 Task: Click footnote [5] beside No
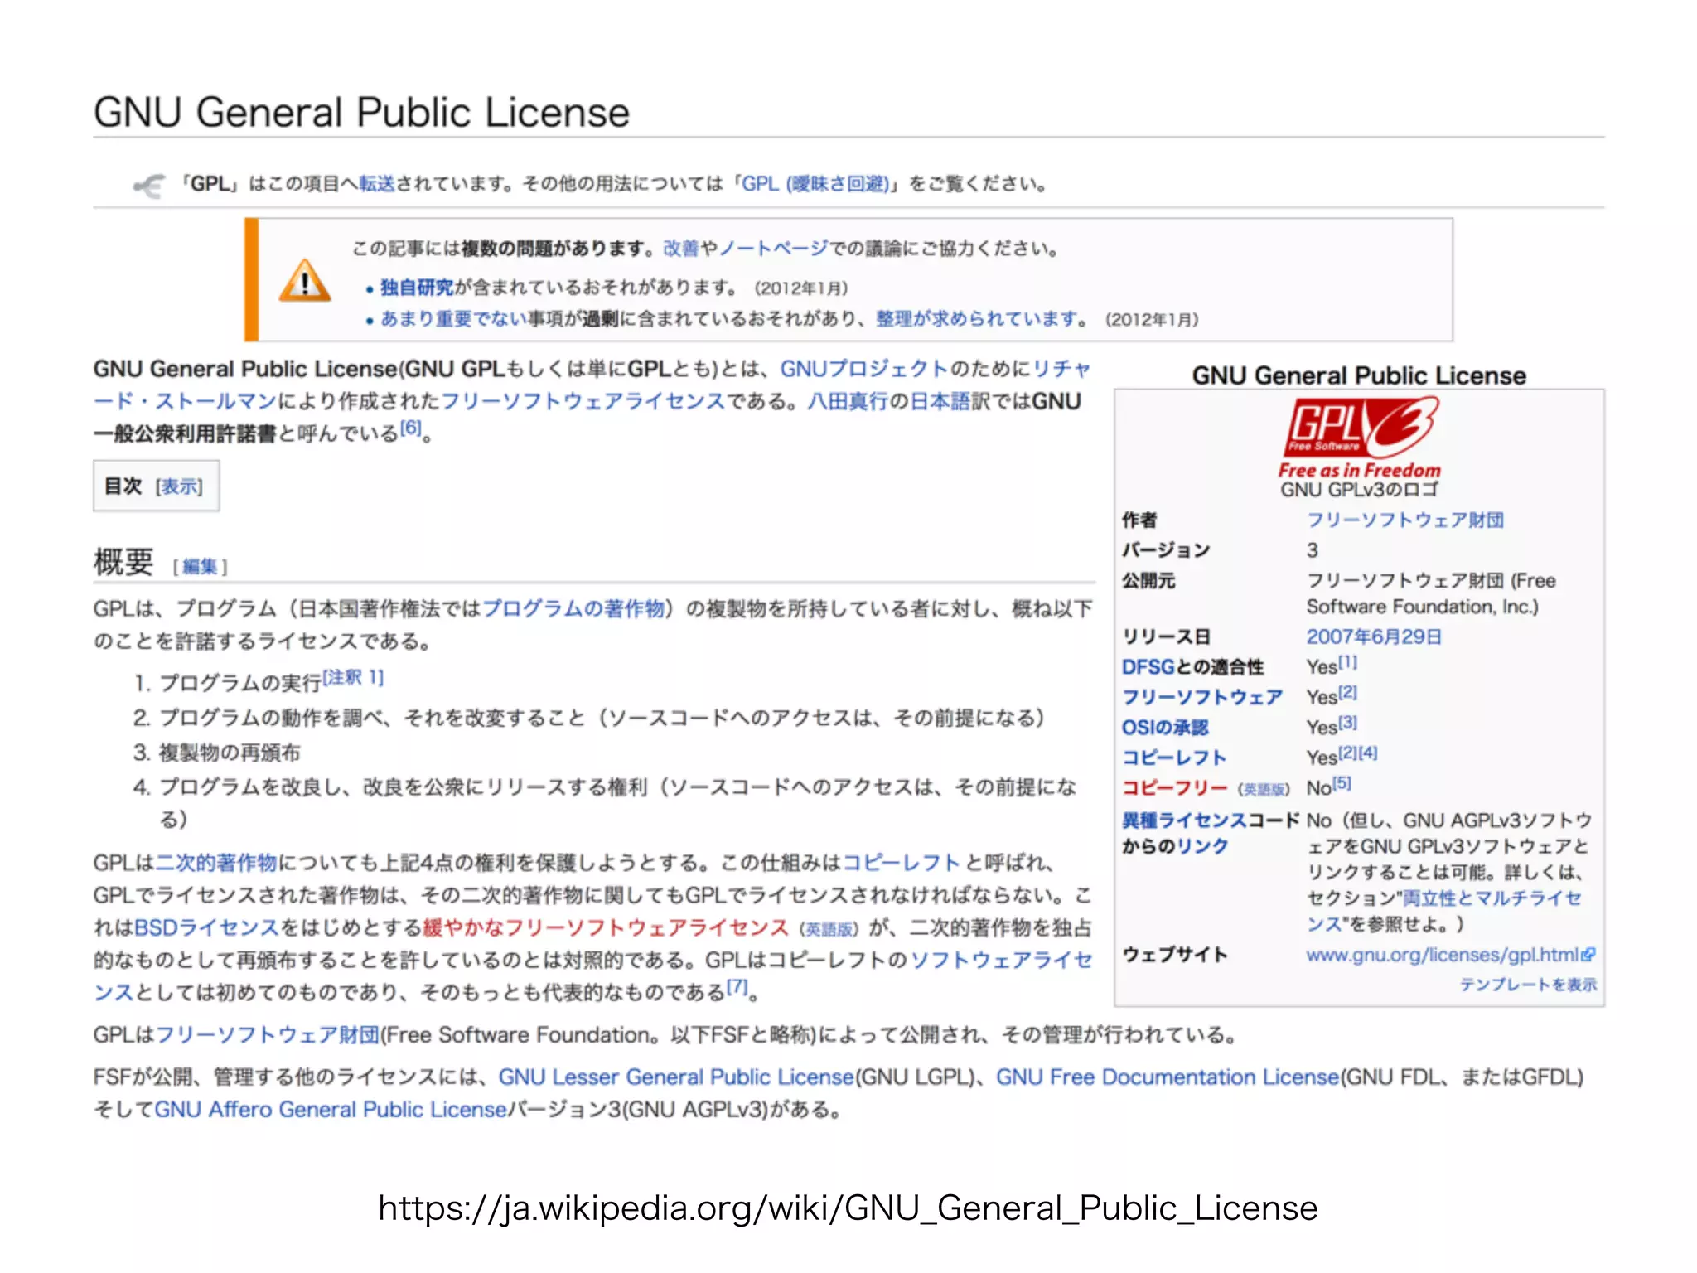[x=1342, y=782]
